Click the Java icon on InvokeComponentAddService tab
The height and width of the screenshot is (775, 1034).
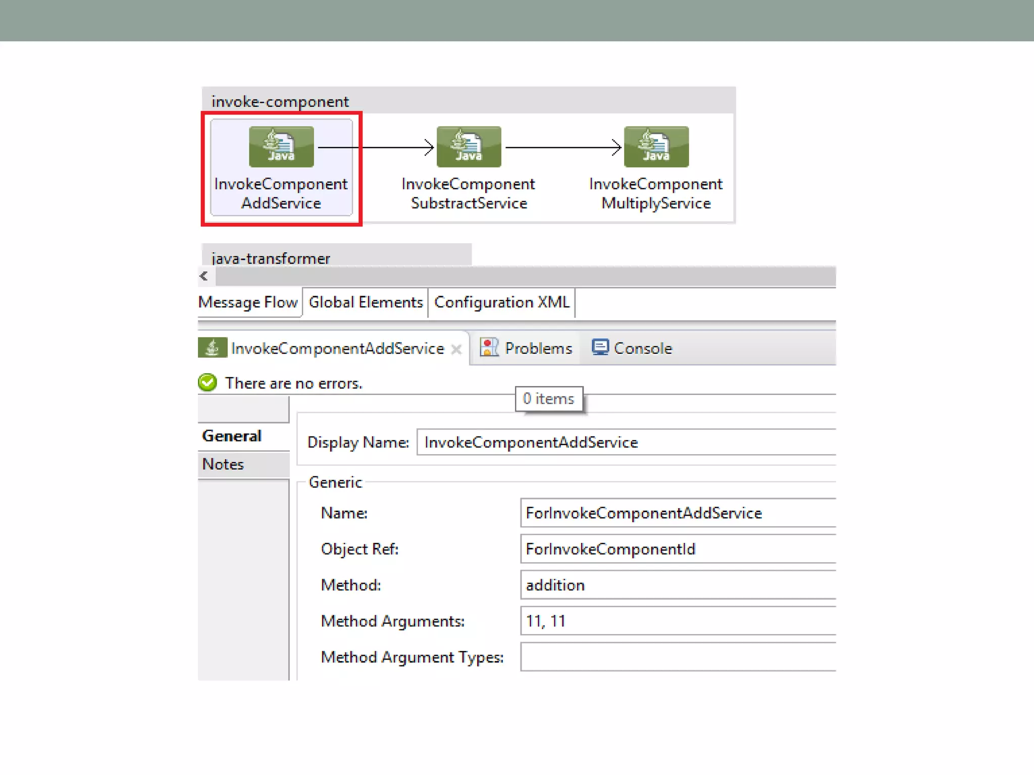(212, 348)
